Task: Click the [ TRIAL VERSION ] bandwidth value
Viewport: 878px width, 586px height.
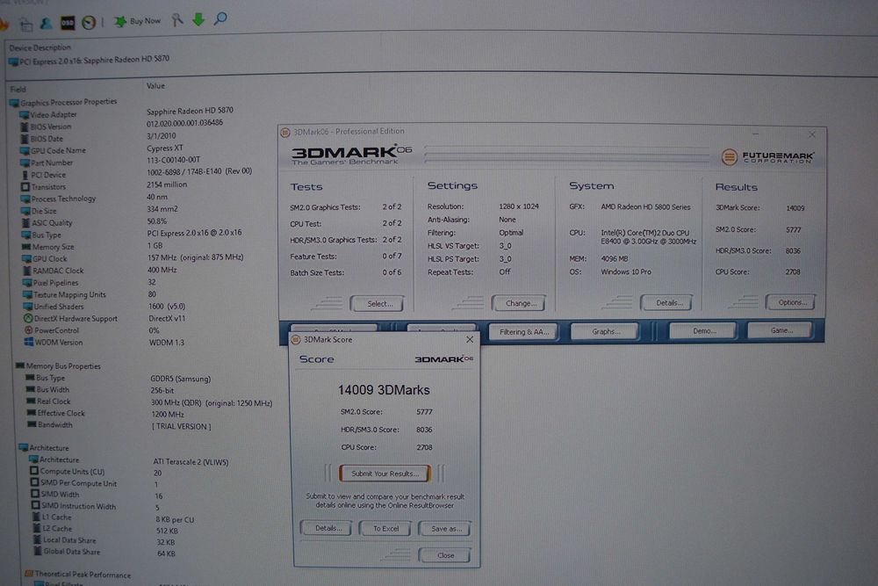Action: [182, 426]
